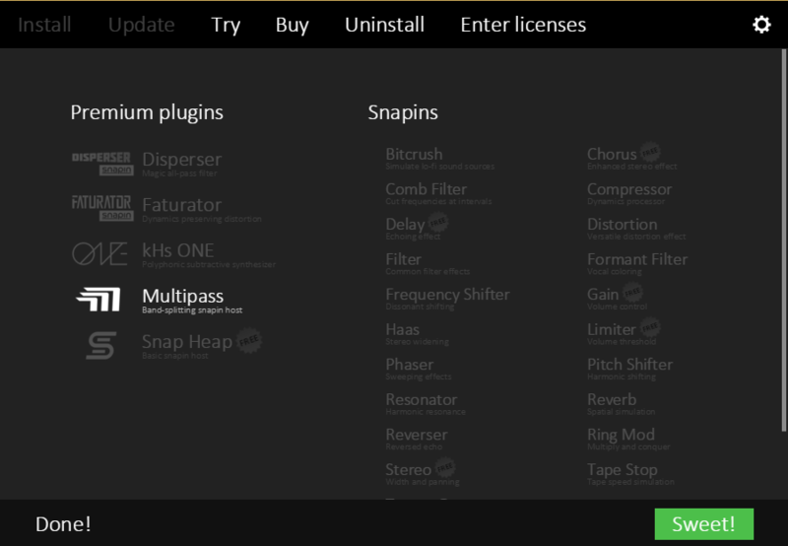The image size is (788, 546).
Task: Go to the Uninstall tab
Action: point(382,25)
